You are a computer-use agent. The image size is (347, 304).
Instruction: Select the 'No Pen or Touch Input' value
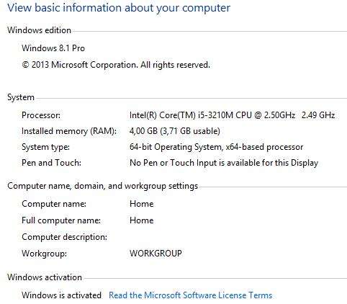224,163
